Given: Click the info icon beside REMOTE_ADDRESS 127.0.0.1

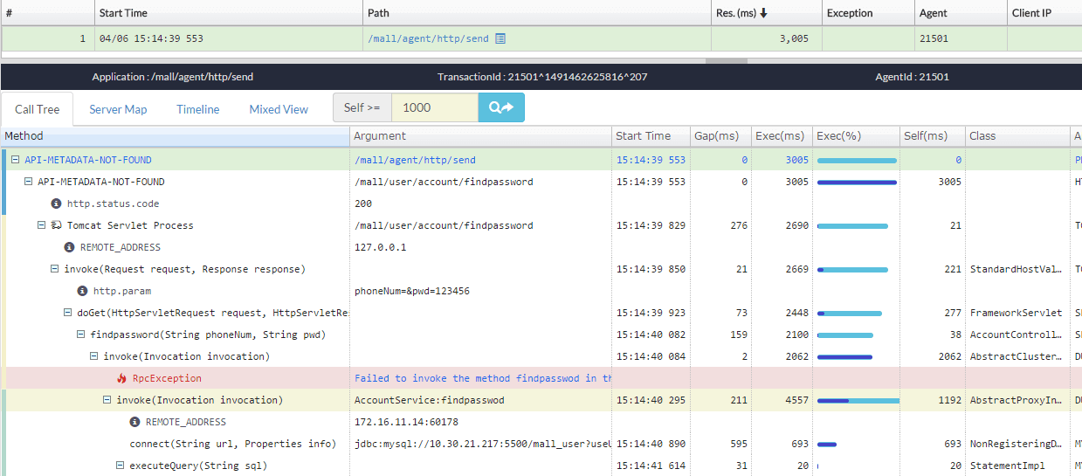Looking at the screenshot, I should pos(69,247).
